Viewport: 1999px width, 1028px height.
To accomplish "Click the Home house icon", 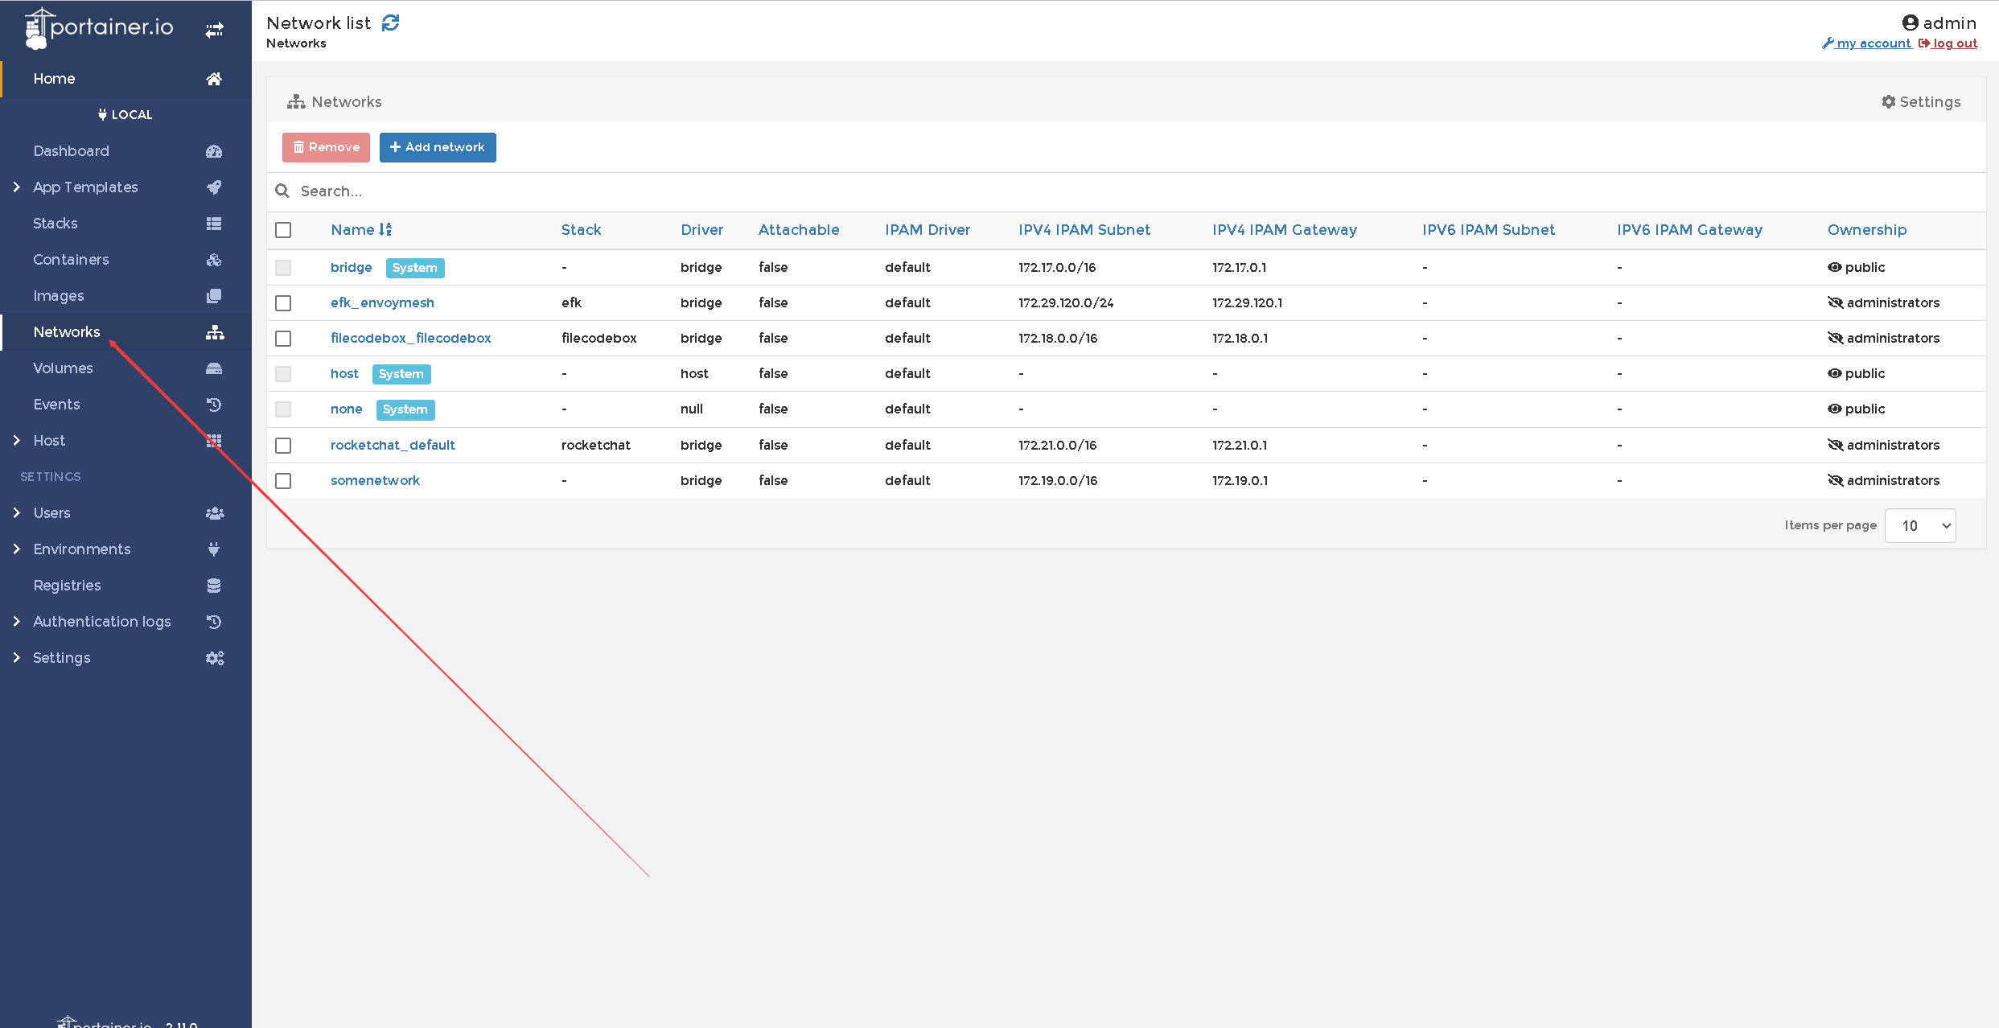I will [x=214, y=79].
